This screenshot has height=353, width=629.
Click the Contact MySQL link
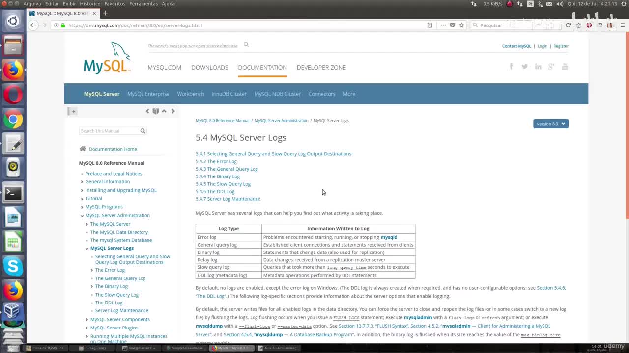(516, 46)
